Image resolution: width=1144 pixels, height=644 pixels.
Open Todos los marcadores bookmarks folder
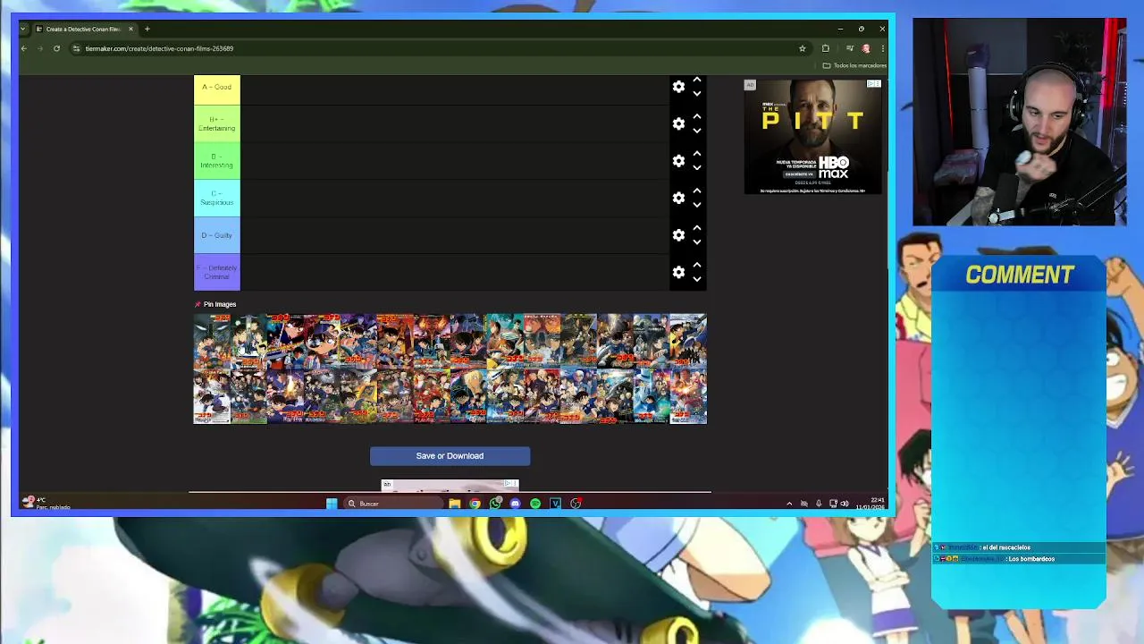855,65
